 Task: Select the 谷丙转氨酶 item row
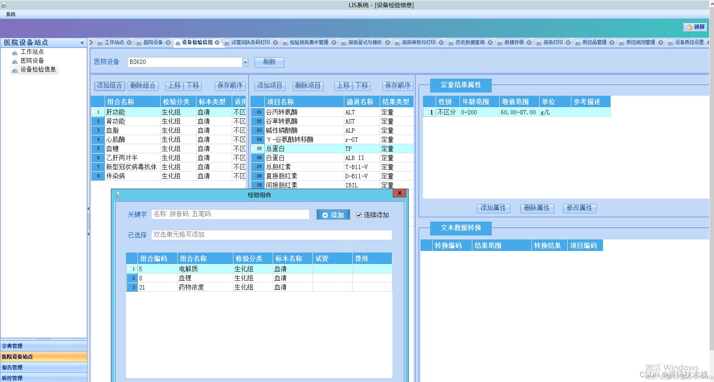tap(332, 112)
